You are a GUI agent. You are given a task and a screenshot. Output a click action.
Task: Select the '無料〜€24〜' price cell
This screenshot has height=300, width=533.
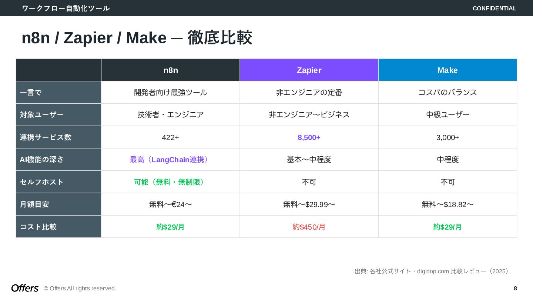[171, 204]
